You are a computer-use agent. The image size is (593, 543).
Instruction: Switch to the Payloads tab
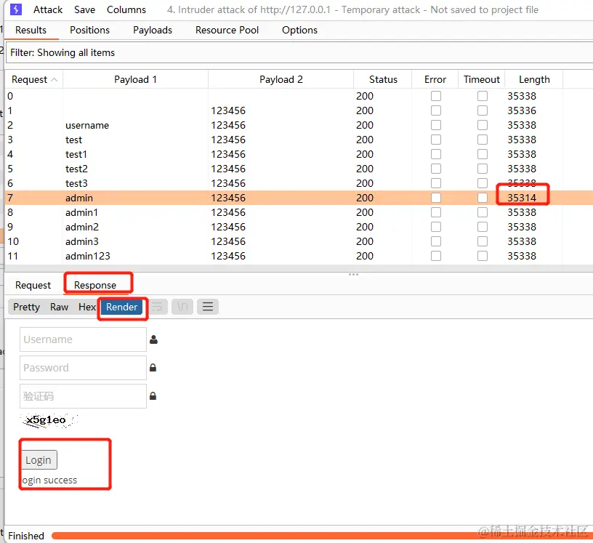(x=153, y=30)
